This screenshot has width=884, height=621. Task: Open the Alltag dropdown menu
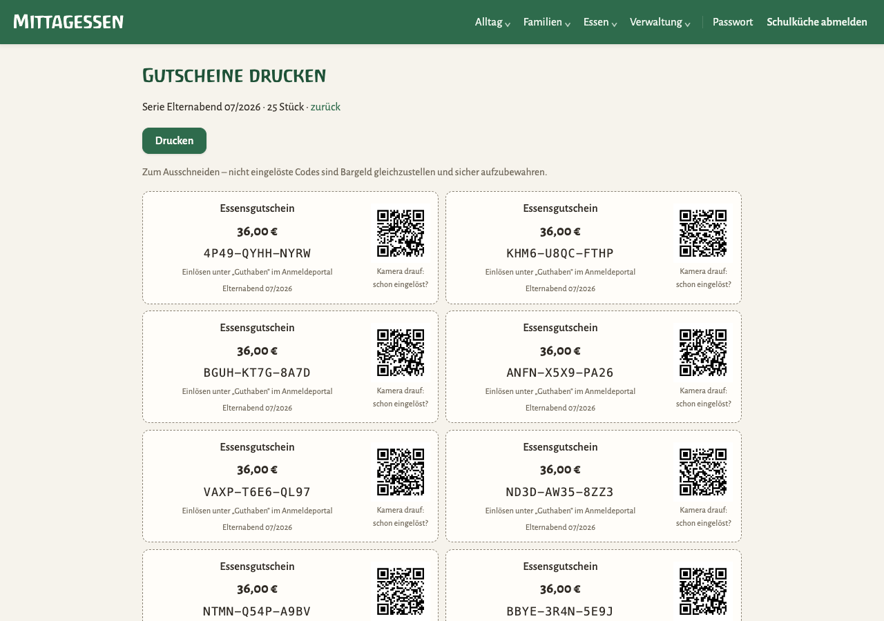[x=492, y=22]
